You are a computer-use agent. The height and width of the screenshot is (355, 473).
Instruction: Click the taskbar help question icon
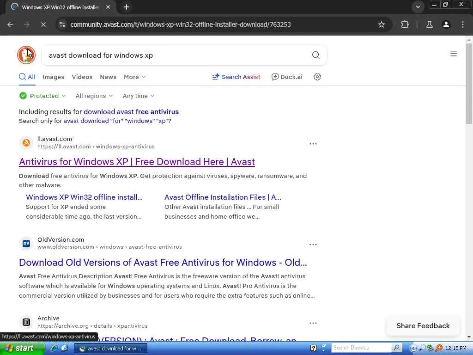click(314, 348)
